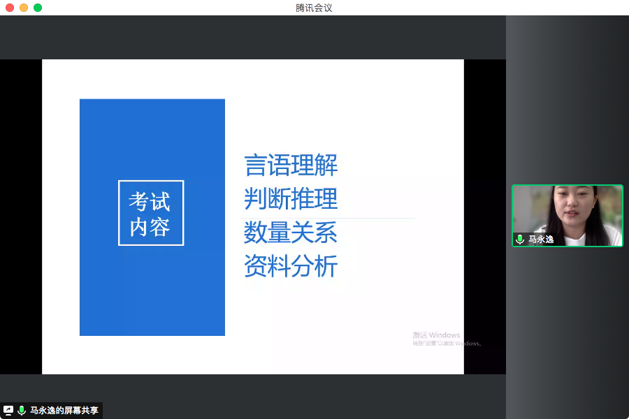Select the 判断推理 line on the slide
Image resolution: width=629 pixels, height=419 pixels.
(291, 199)
